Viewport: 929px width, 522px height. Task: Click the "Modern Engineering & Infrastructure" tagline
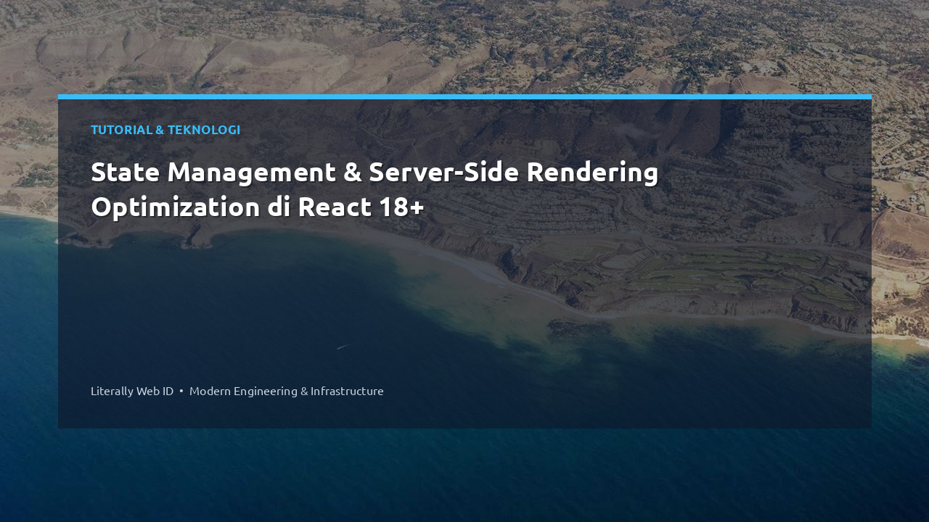pyautogui.click(x=287, y=391)
